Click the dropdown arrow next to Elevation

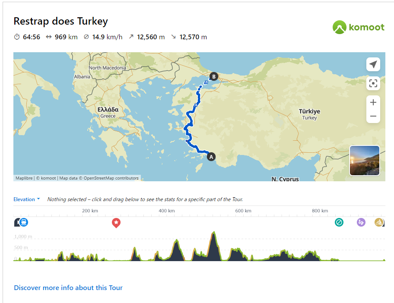38,199
